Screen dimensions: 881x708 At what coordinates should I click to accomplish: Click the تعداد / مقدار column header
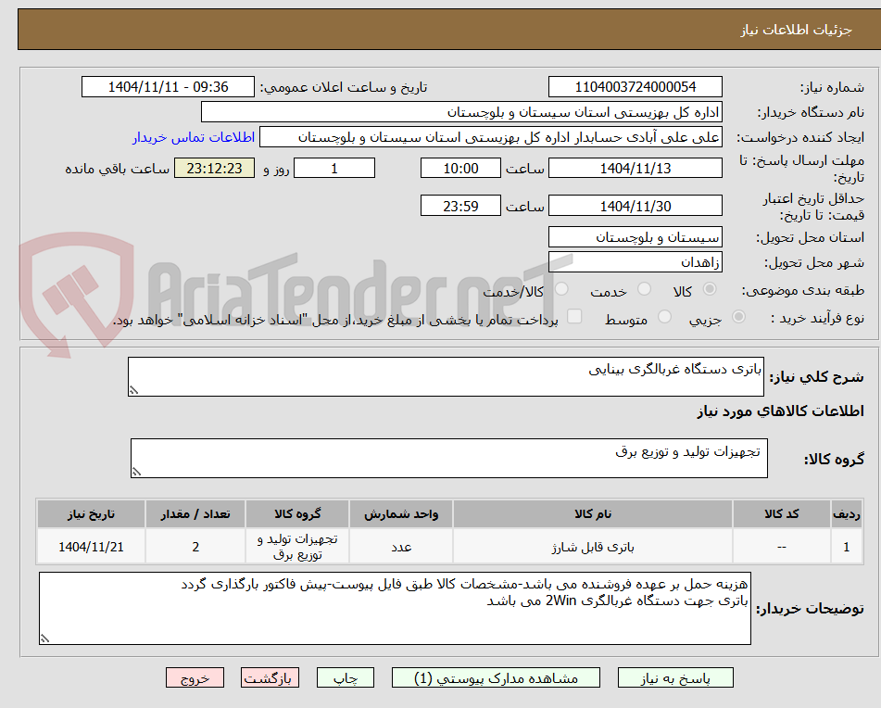tap(195, 514)
